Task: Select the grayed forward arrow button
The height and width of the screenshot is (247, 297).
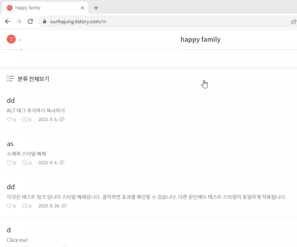Action: [x=19, y=22]
